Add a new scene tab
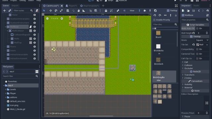The image size is (212, 119). (x=103, y=6)
